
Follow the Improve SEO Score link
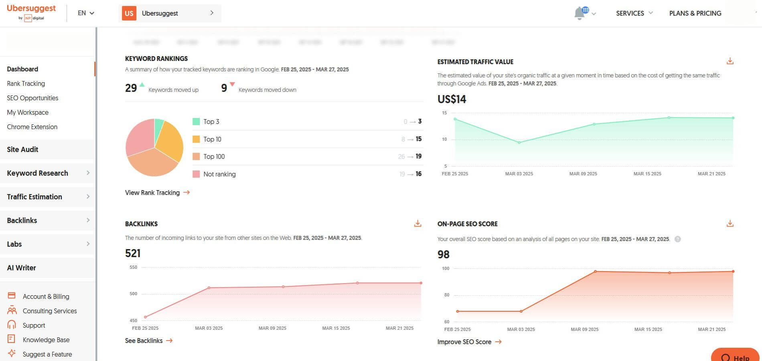click(469, 342)
